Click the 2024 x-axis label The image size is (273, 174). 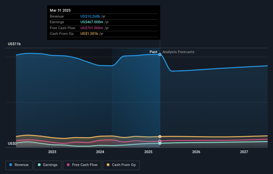(100, 152)
